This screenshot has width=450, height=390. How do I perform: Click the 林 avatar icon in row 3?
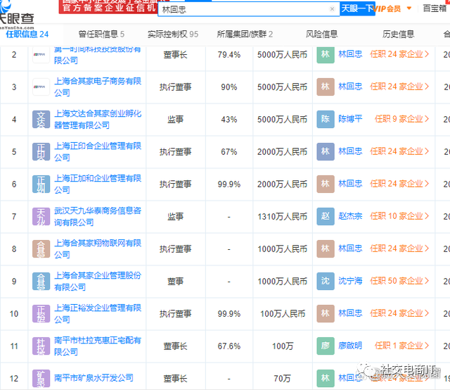pyautogui.click(x=326, y=87)
